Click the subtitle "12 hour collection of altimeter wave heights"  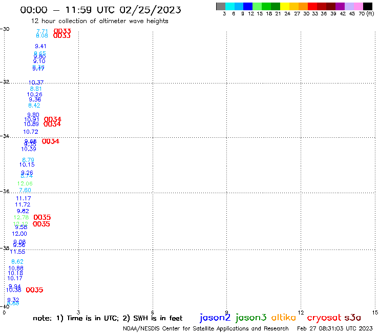[x=99, y=21]
